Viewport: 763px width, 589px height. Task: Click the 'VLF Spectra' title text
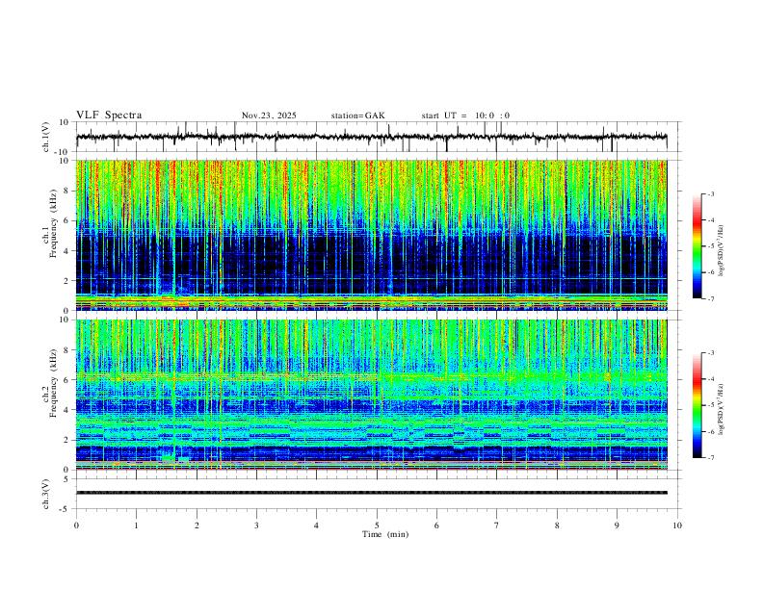[109, 115]
